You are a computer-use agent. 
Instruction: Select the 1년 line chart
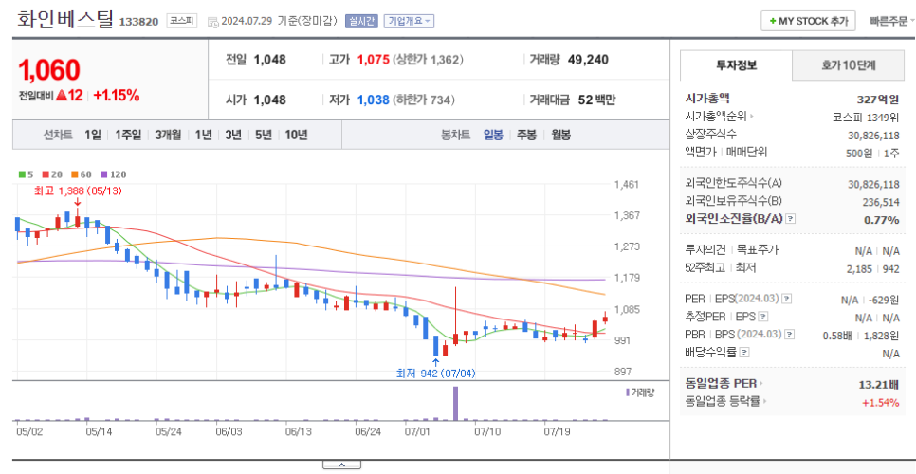pos(203,135)
